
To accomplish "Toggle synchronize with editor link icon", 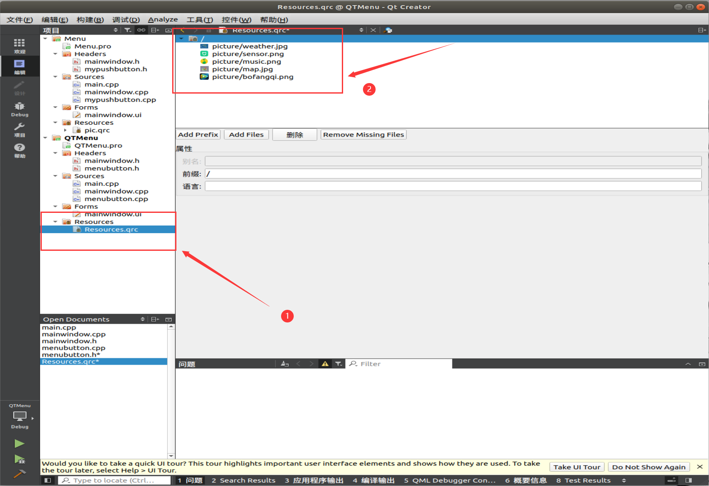I will 141,30.
